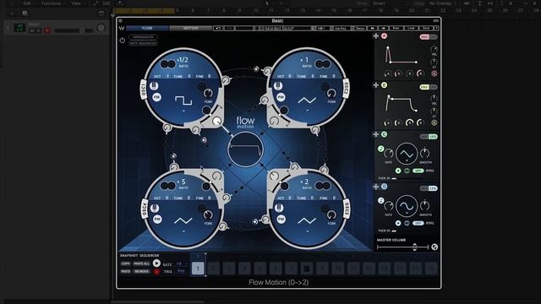The width and height of the screenshot is (541, 304).
Task: Go to next preset arrow
Action: [383, 28]
